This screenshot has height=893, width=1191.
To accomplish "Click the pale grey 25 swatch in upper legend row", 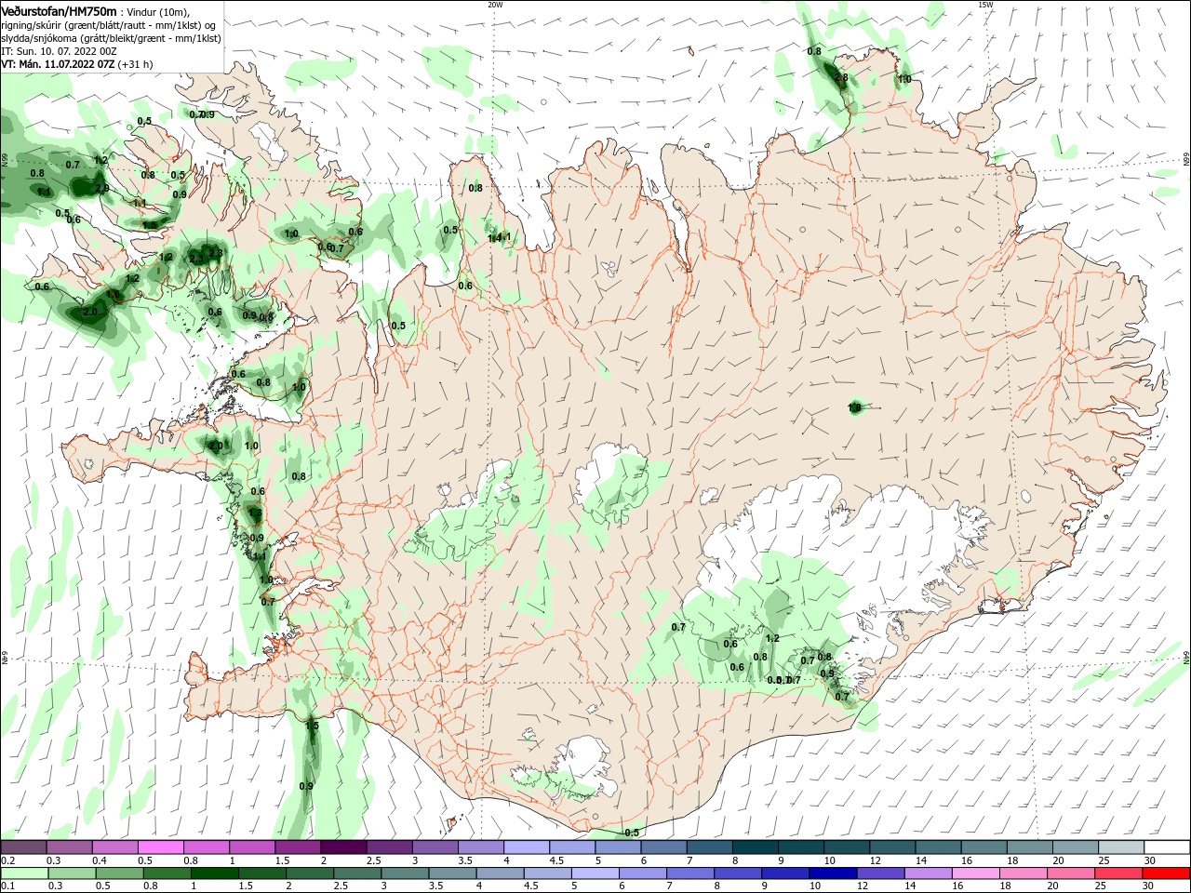I will [x=1120, y=847].
